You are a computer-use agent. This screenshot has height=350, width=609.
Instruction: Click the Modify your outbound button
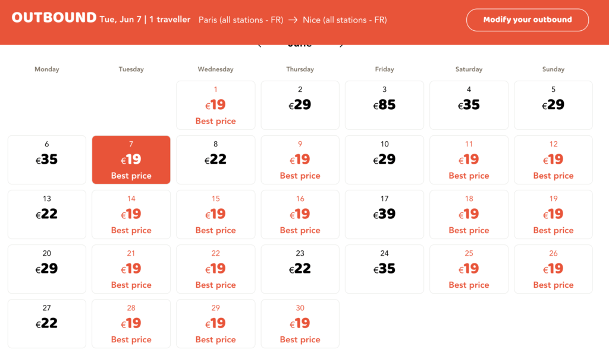pos(527,20)
